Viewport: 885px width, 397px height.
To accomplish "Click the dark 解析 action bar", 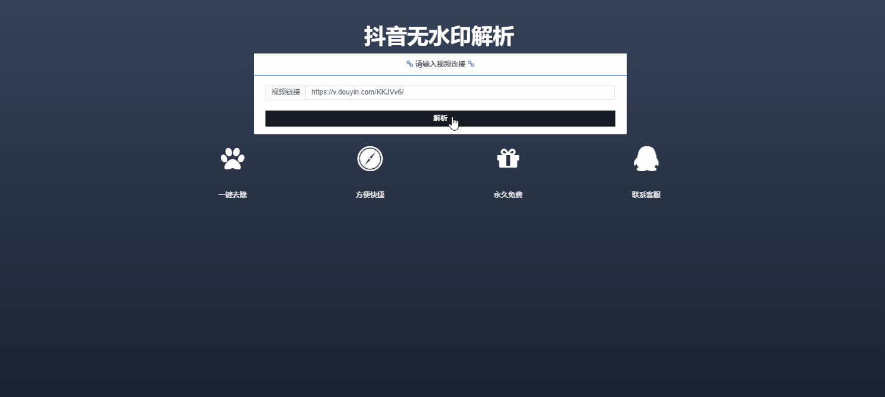I will tap(440, 118).
